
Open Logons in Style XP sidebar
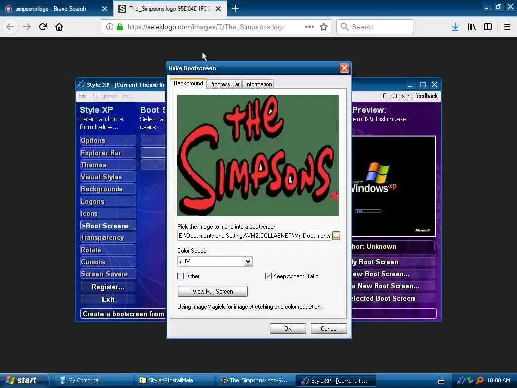click(x=108, y=201)
